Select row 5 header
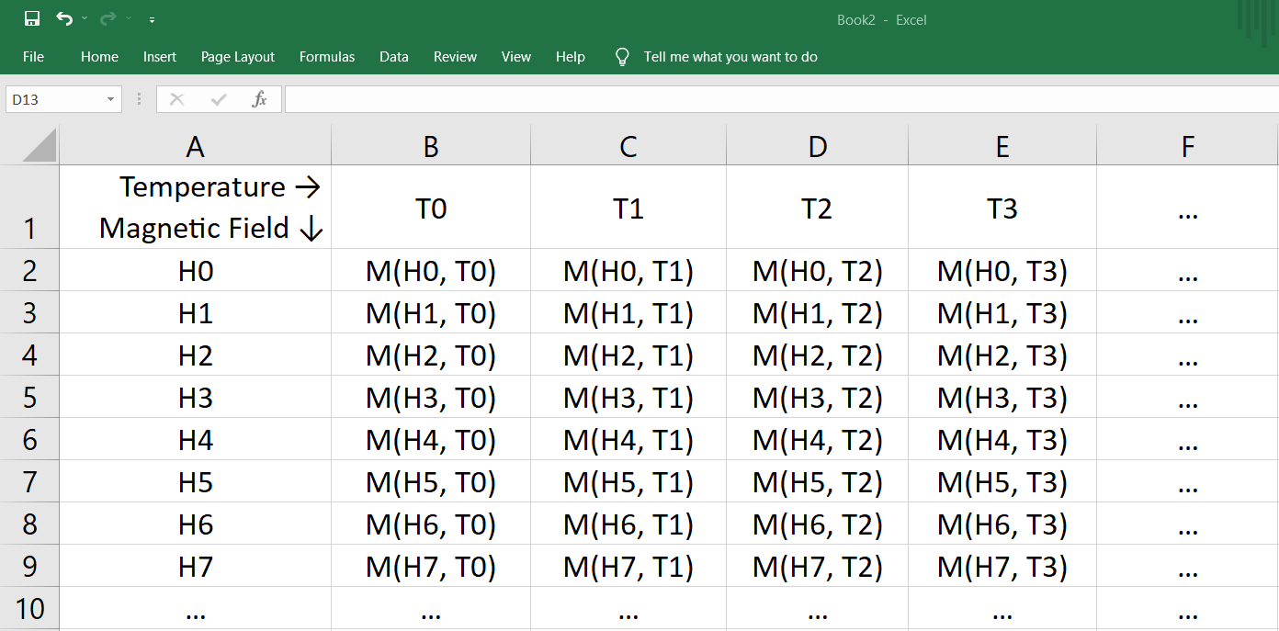Image resolution: width=1279 pixels, height=631 pixels. (30, 398)
